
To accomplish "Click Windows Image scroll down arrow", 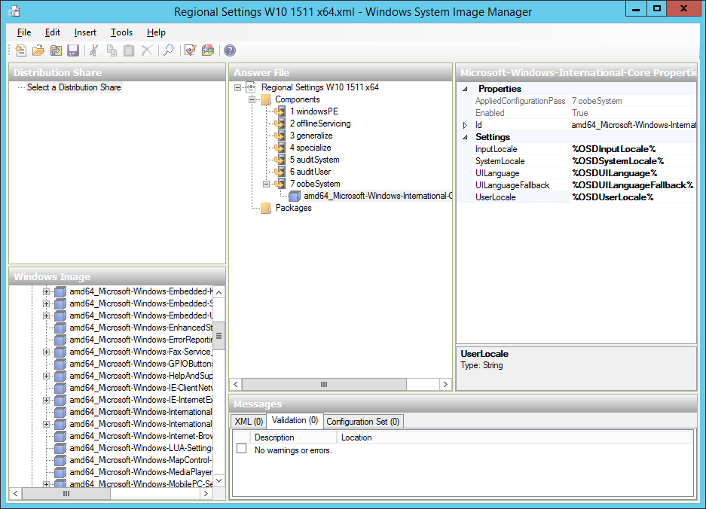I will pos(219,480).
